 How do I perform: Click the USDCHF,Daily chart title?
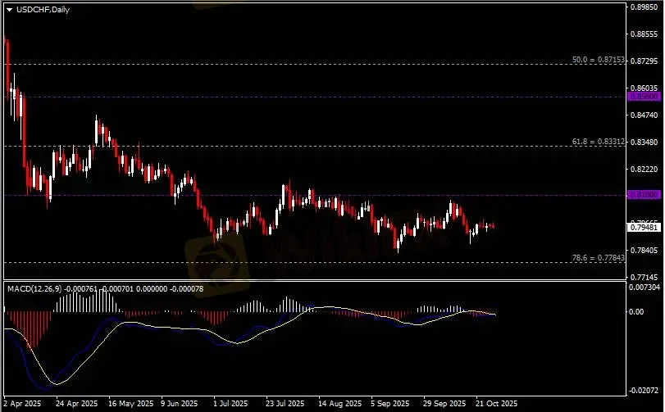tap(43, 9)
